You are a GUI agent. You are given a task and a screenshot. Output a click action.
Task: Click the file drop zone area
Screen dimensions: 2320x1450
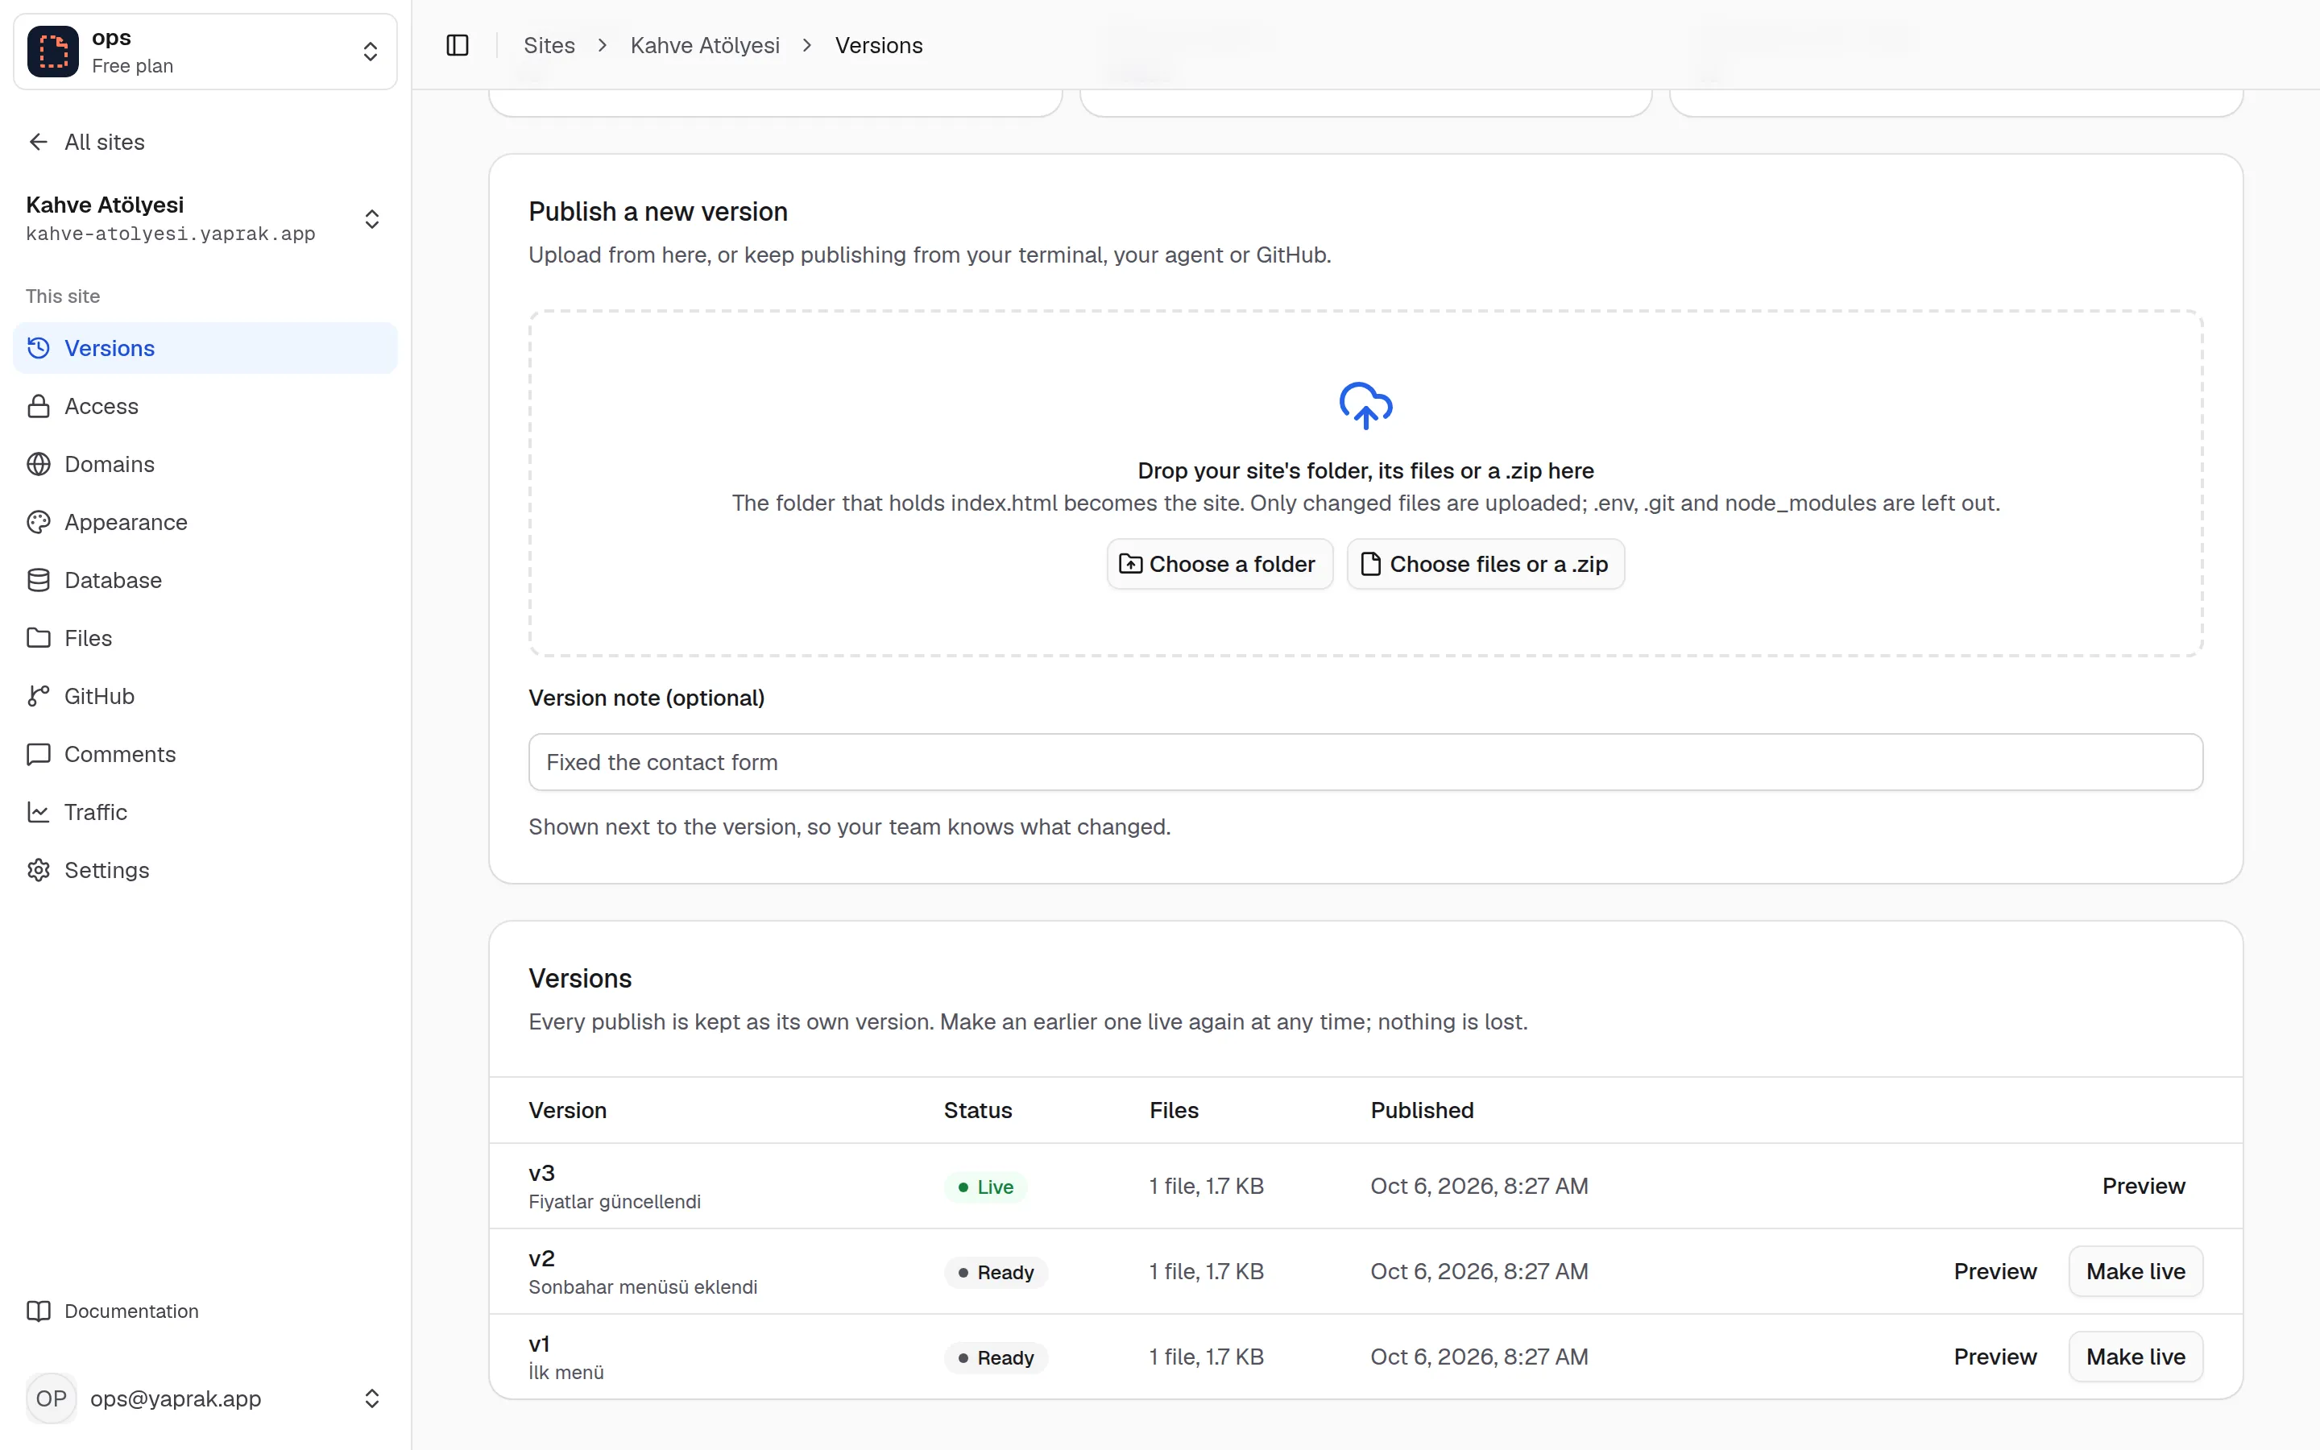[x=1365, y=483]
